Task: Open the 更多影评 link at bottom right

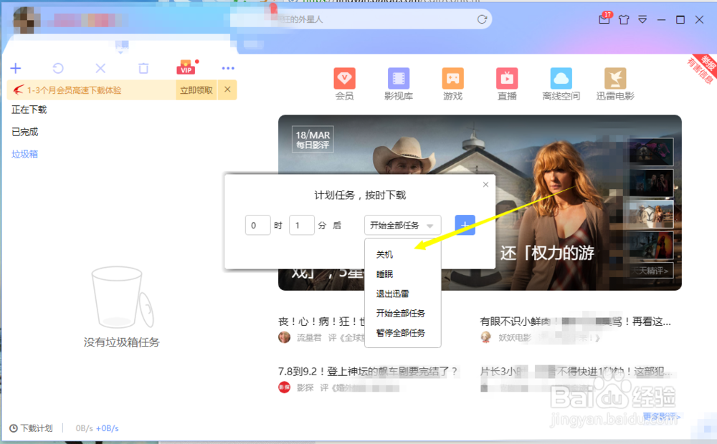Action: pyautogui.click(x=660, y=416)
